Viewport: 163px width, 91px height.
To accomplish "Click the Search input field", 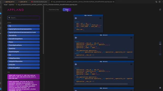I will [x=23, y=18].
